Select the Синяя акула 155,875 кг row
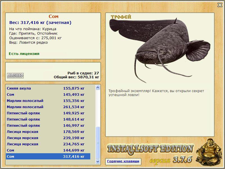225x169 pixels. click(x=48, y=88)
